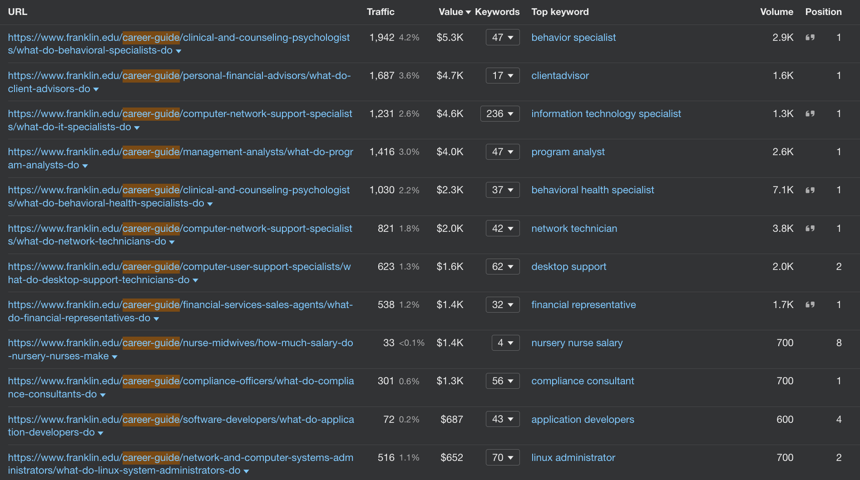The height and width of the screenshot is (480, 860).
Task: Click featured snippet icon for financial representative
Action: (810, 304)
